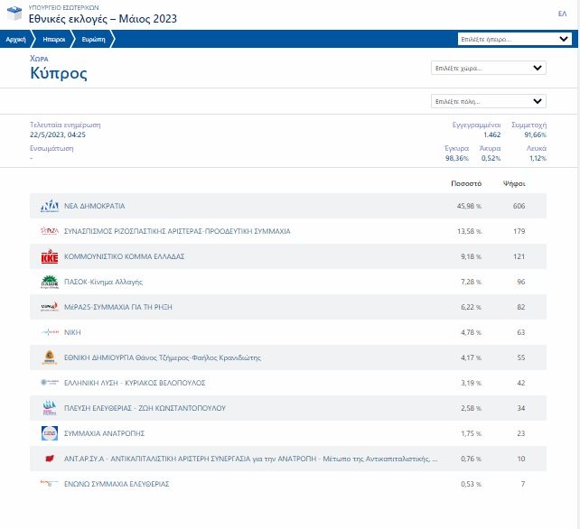Screen dimensions: 580x529
Task: Go to Αρχική in breadcrumb
Action: pyautogui.click(x=16, y=39)
